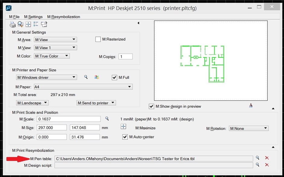Click the Pen table path field
284x177 pixels.
click(154, 159)
